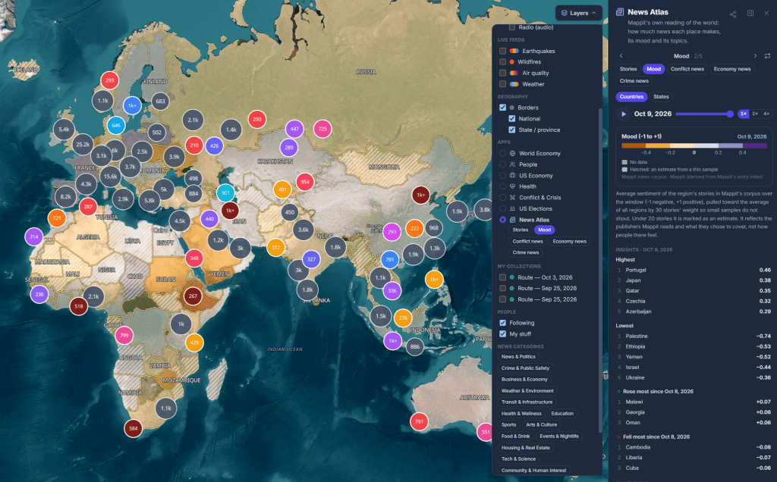Click the red 954 cluster marker

coord(305,182)
